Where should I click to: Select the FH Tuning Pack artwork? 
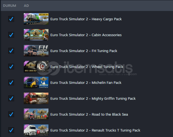click(x=36, y=51)
